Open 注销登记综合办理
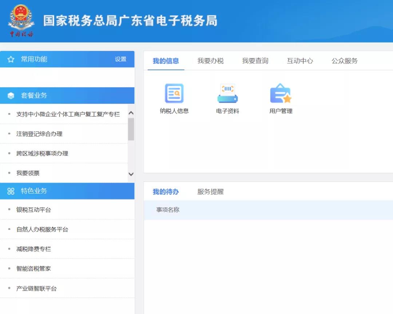Screen dimensions: 393x314 (x=39, y=134)
